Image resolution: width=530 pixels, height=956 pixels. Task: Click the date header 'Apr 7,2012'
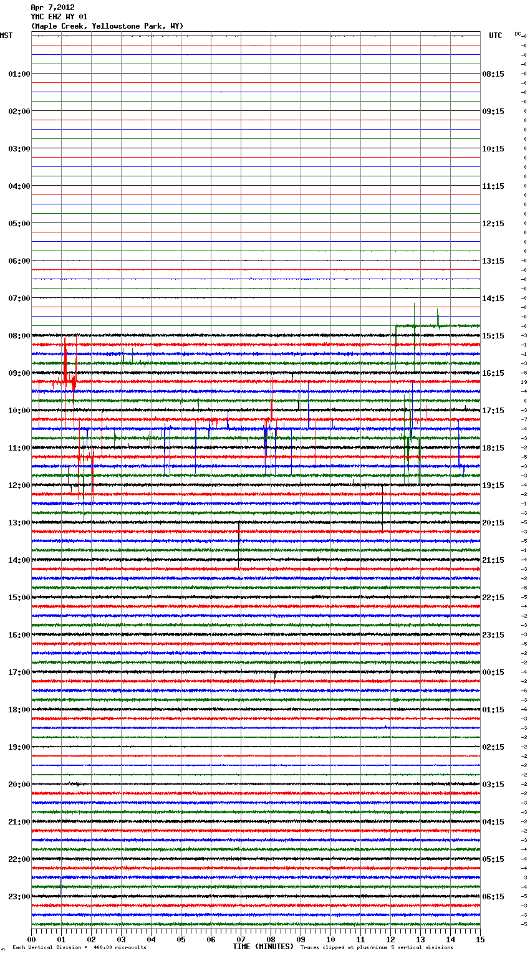click(52, 7)
